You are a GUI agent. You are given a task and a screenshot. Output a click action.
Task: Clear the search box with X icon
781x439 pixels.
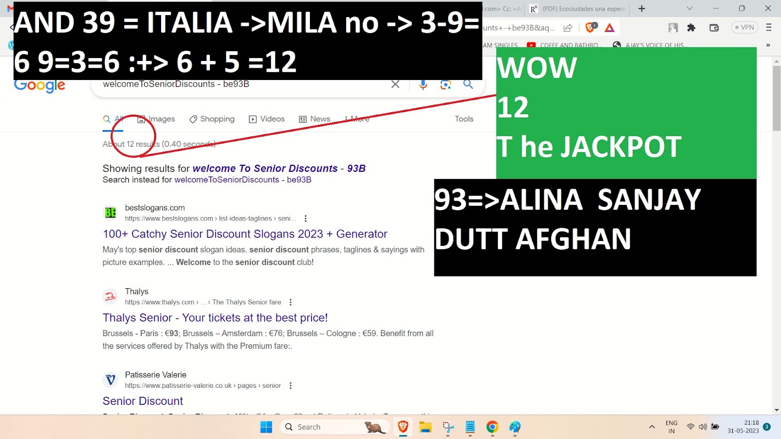pos(395,84)
